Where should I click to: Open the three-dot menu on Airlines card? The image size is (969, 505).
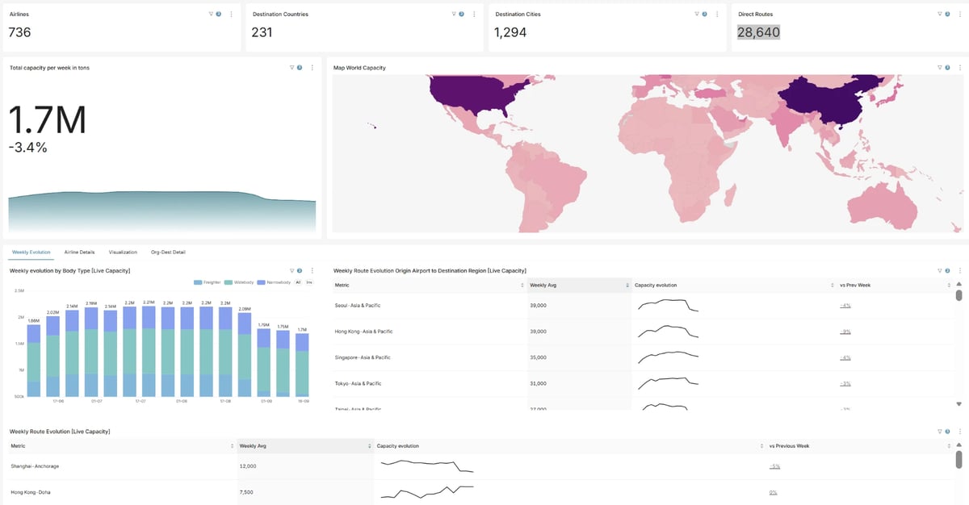coord(232,14)
